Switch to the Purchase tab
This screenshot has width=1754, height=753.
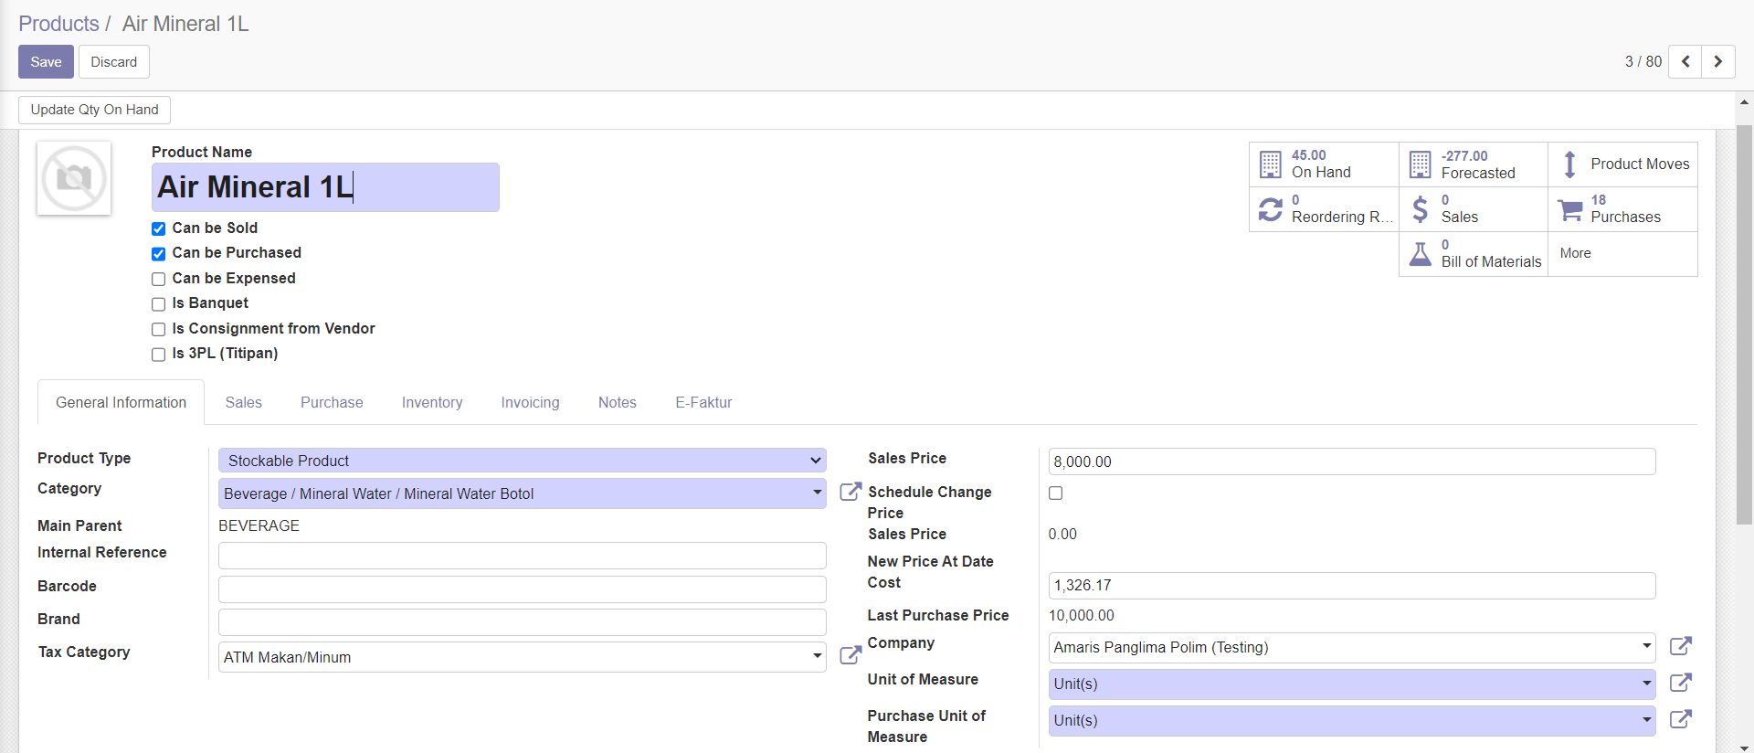coord(332,402)
